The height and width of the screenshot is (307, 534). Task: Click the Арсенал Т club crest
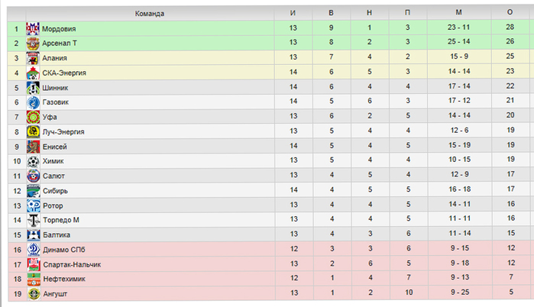click(x=33, y=44)
